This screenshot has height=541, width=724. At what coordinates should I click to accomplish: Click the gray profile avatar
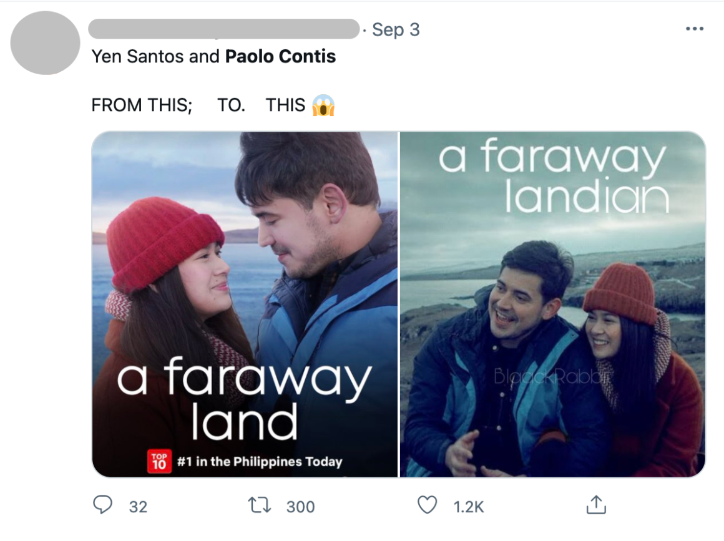point(46,43)
